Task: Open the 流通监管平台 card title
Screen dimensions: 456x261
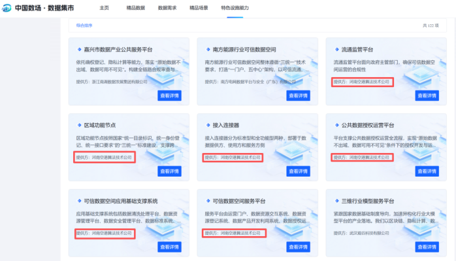Action: (357, 50)
